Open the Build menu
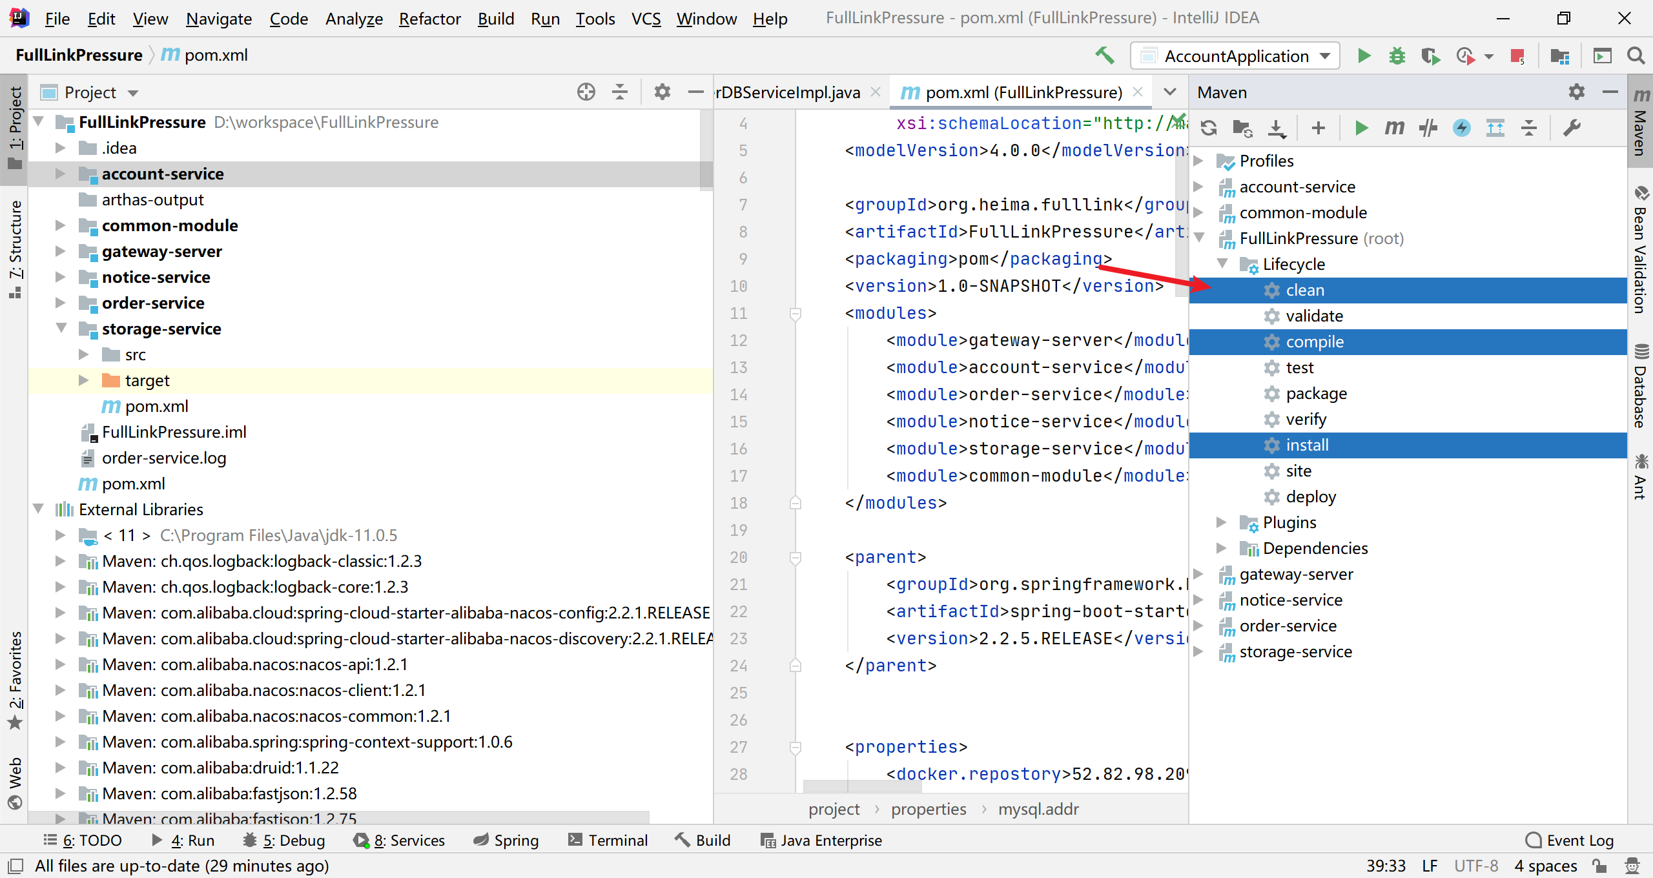 click(495, 19)
